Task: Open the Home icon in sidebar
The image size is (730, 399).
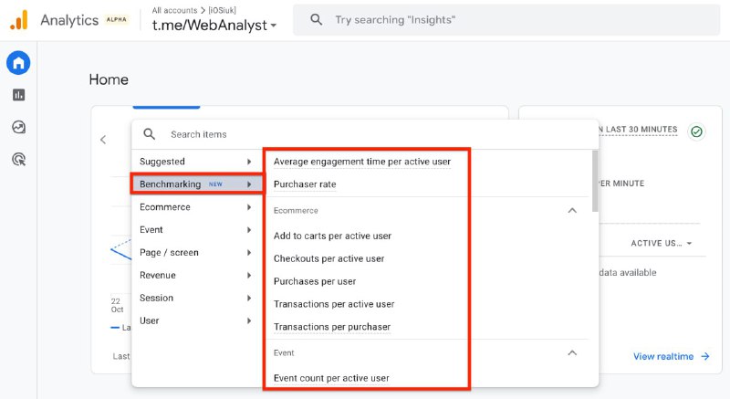Action: click(x=18, y=62)
